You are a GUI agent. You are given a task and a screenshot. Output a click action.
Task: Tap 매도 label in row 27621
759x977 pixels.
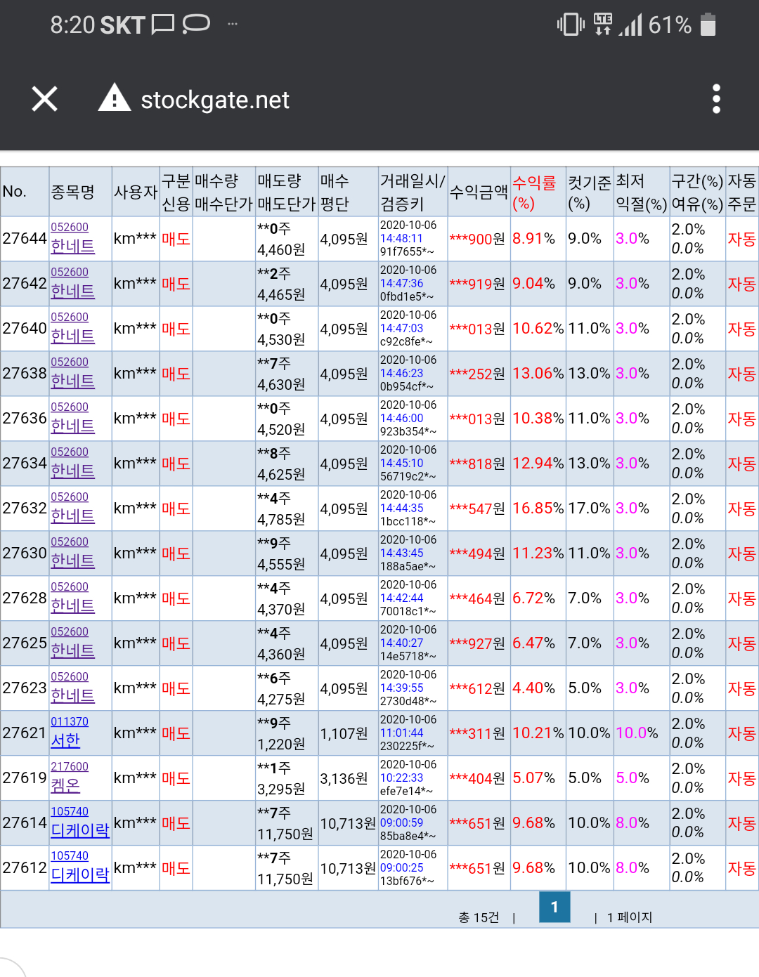176,733
